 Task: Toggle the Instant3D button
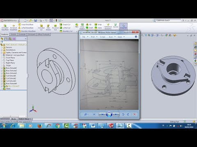pyautogui.click(x=123, y=27)
